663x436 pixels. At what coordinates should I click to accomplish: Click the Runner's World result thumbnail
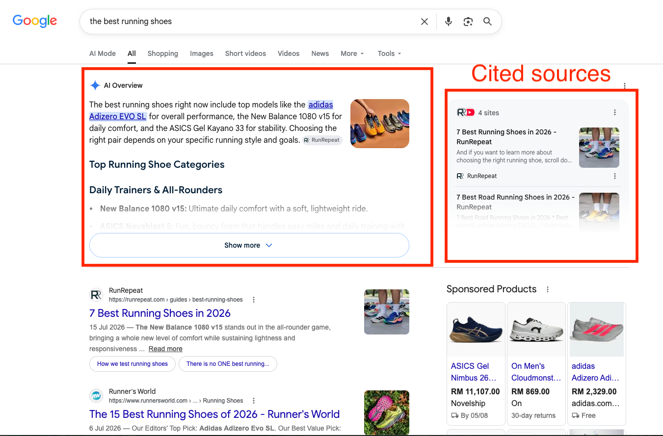(x=387, y=412)
